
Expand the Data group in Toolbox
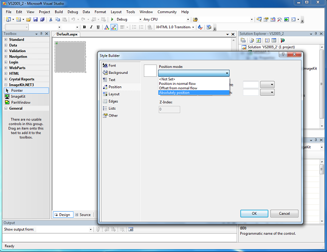[6, 45]
